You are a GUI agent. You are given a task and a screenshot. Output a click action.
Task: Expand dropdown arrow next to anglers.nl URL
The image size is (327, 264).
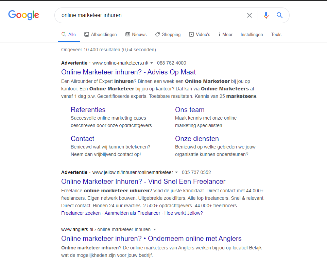[x=155, y=230]
